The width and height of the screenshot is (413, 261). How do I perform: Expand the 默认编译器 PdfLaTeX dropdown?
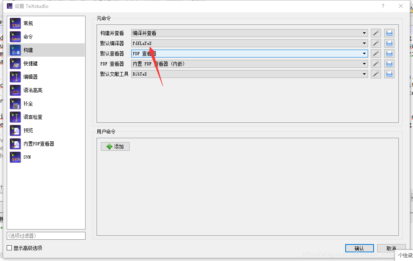pos(249,43)
